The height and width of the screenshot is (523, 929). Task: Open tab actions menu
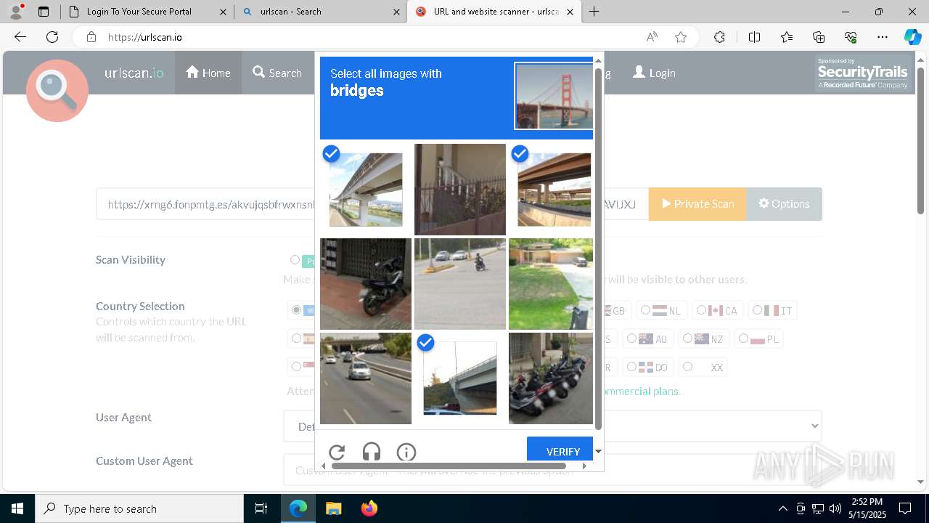[44, 12]
